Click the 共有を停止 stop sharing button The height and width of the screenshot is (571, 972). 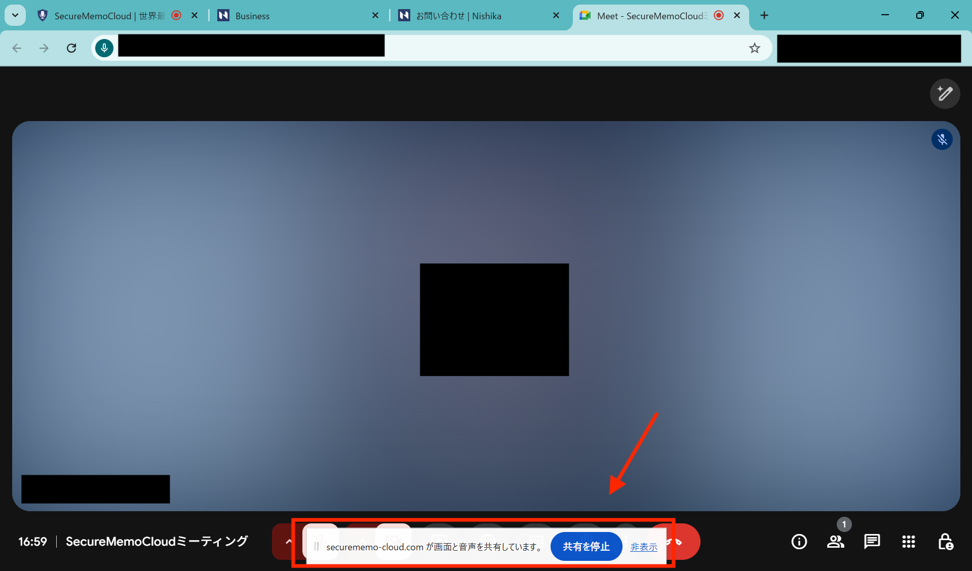click(586, 547)
